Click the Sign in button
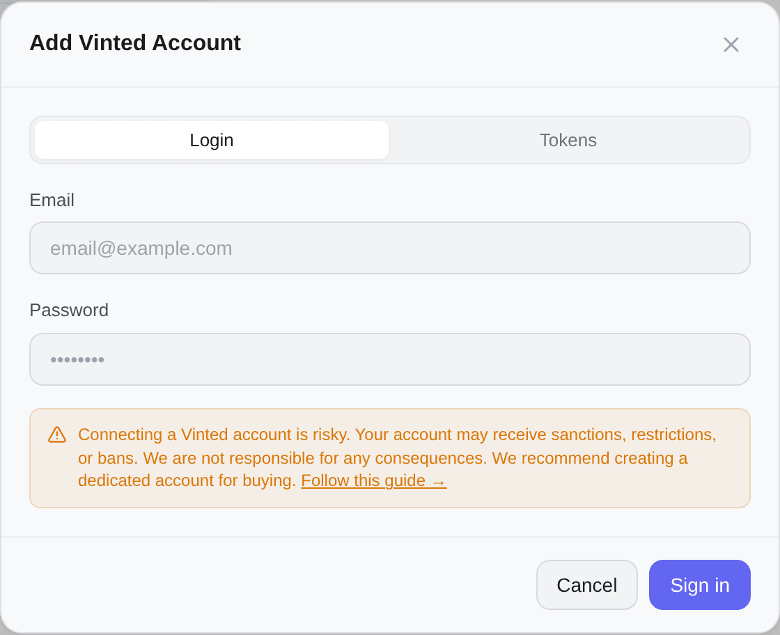The height and width of the screenshot is (635, 780). tap(699, 585)
